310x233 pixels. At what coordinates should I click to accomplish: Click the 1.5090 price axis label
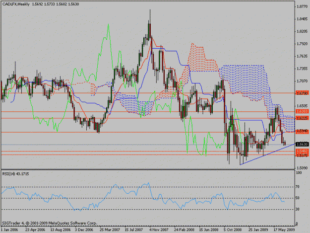(302, 168)
